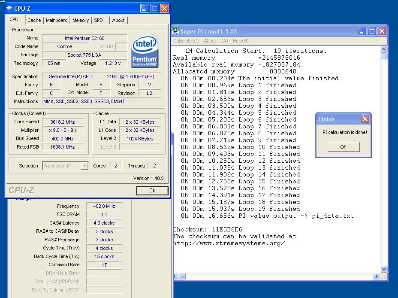Screen dimensions: 398x298
Task: Click the L2 revision value
Action: coord(150,93)
